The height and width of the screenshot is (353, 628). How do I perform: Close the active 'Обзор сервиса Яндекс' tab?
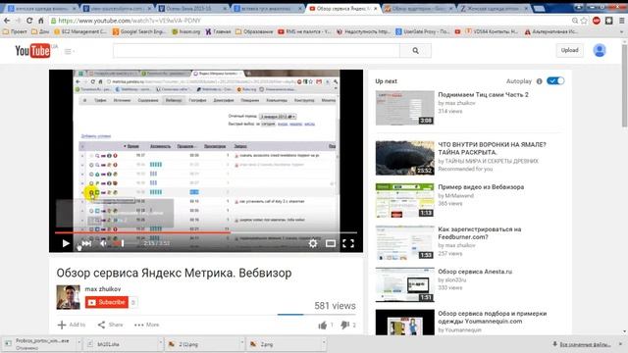[375, 8]
